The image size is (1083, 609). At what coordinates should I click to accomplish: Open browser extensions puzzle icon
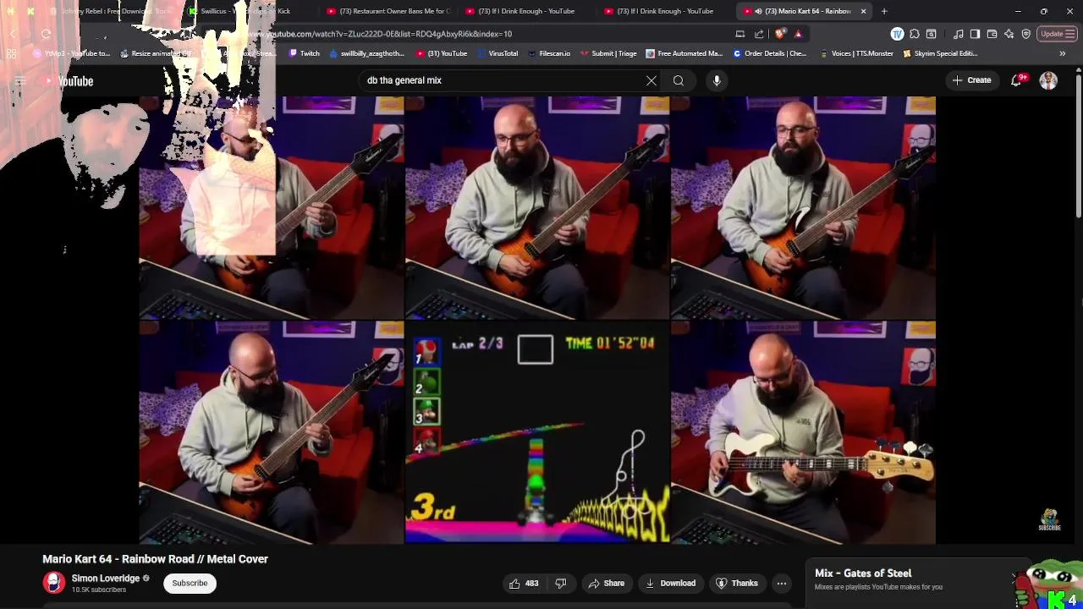click(915, 34)
